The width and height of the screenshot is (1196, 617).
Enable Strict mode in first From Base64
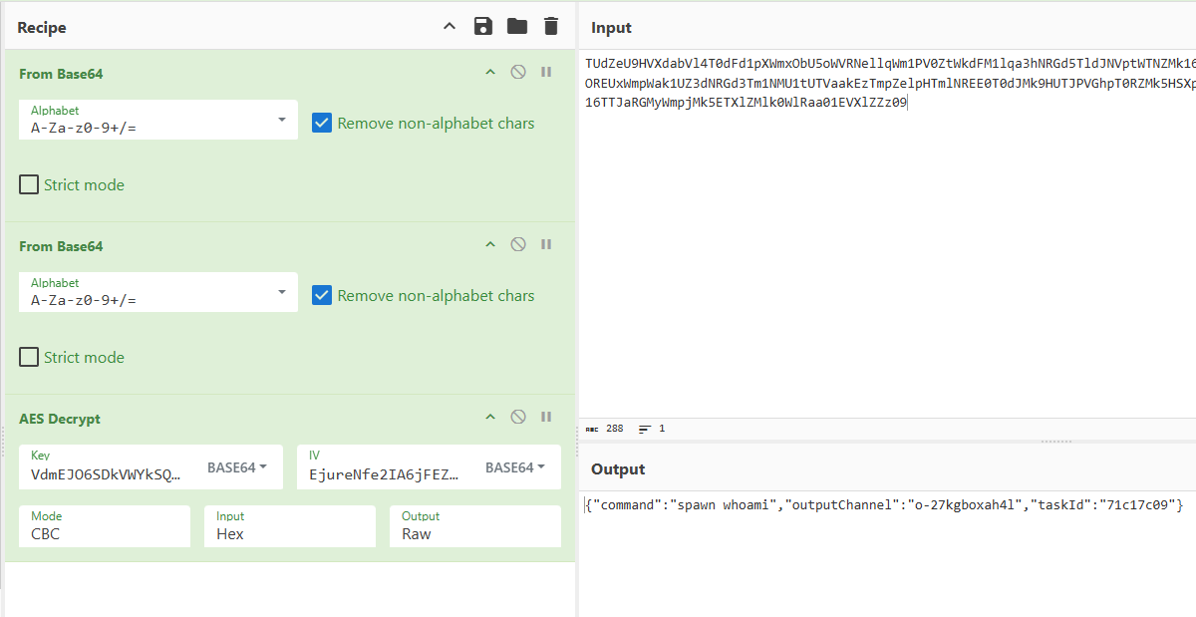click(30, 185)
